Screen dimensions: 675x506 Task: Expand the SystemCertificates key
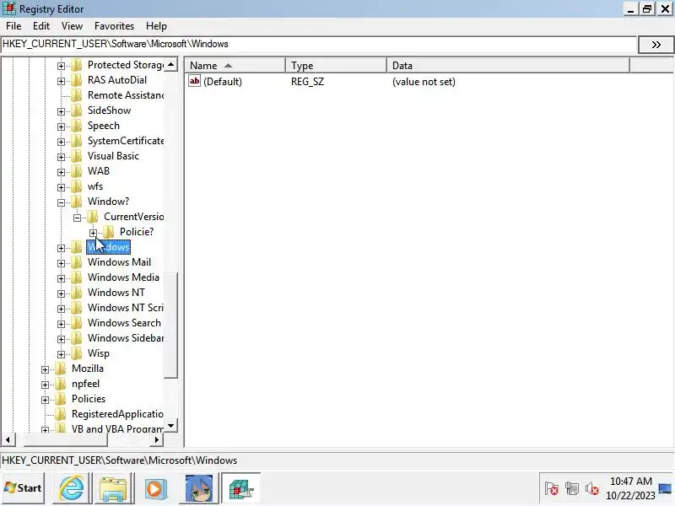point(61,142)
